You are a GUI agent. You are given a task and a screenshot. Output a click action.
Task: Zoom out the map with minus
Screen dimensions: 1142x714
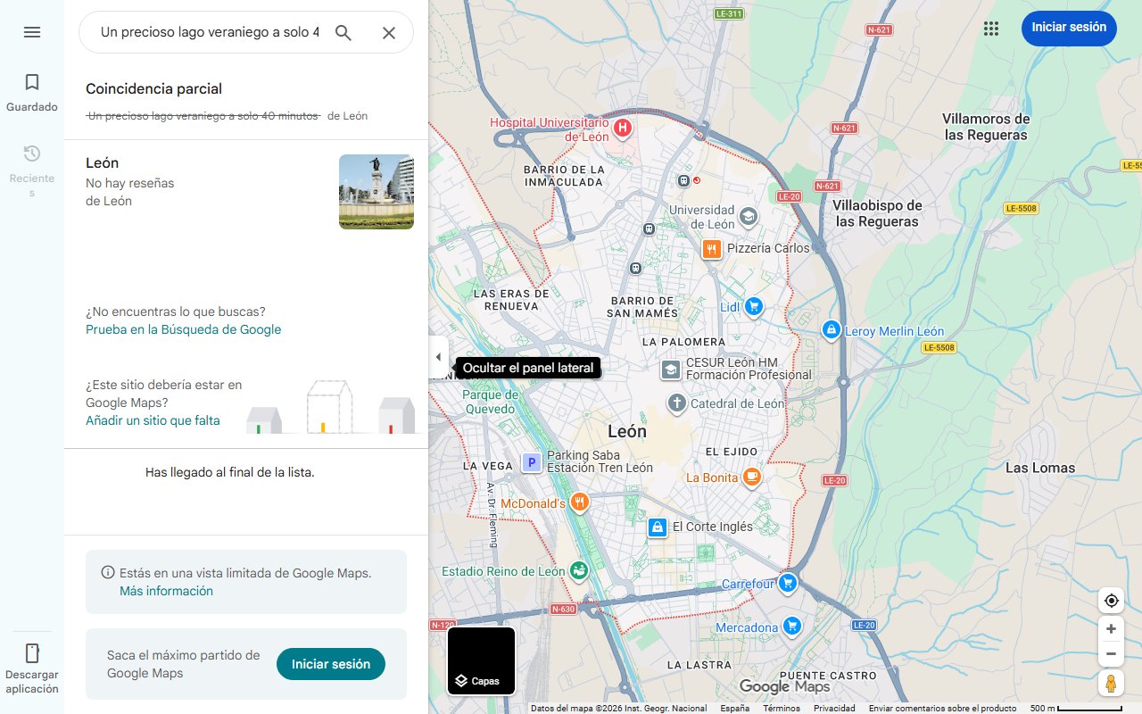coord(1111,654)
